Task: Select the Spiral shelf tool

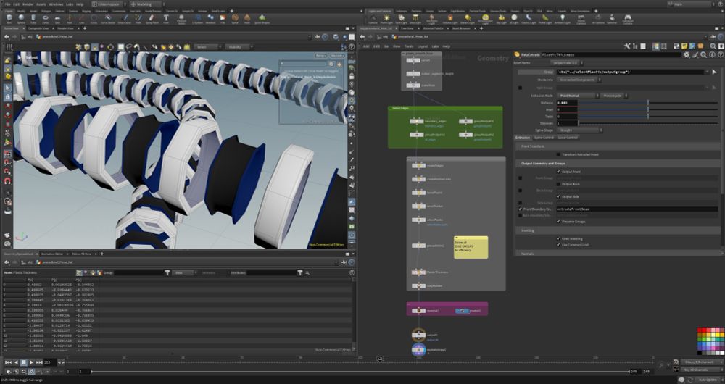Action: 235,19
